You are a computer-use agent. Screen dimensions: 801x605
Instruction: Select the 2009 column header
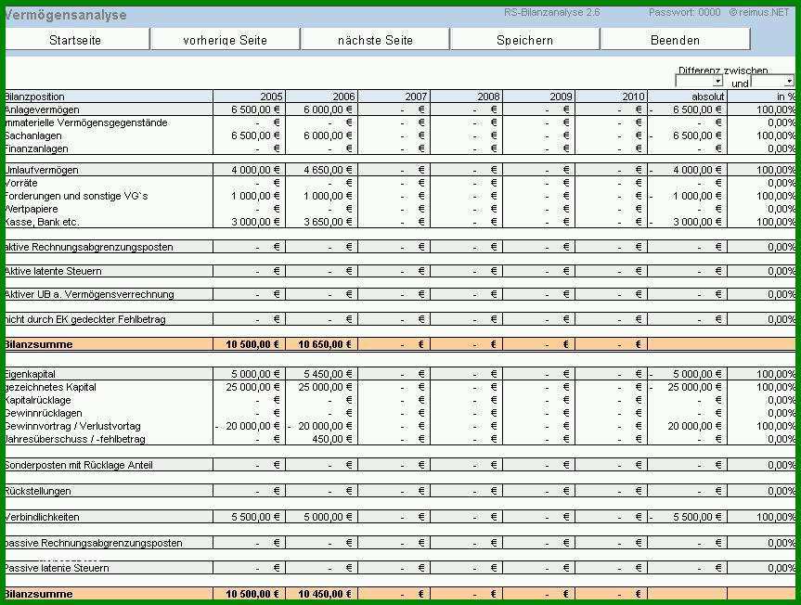point(539,97)
